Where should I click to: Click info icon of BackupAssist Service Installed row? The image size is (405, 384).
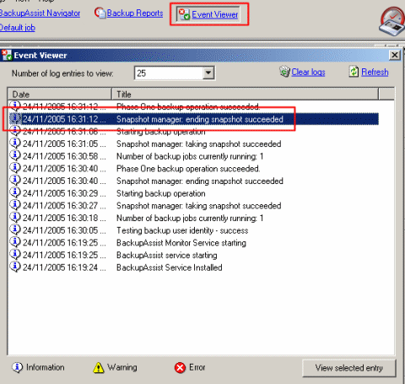[x=15, y=267]
